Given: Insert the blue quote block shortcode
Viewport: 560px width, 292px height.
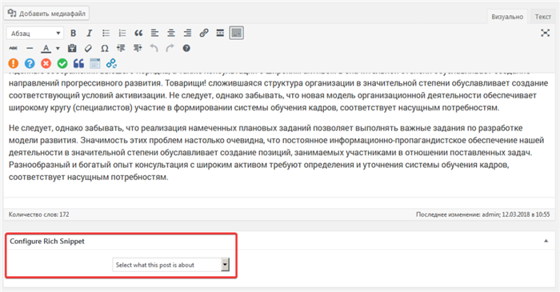Looking at the screenshot, I should [x=78, y=63].
